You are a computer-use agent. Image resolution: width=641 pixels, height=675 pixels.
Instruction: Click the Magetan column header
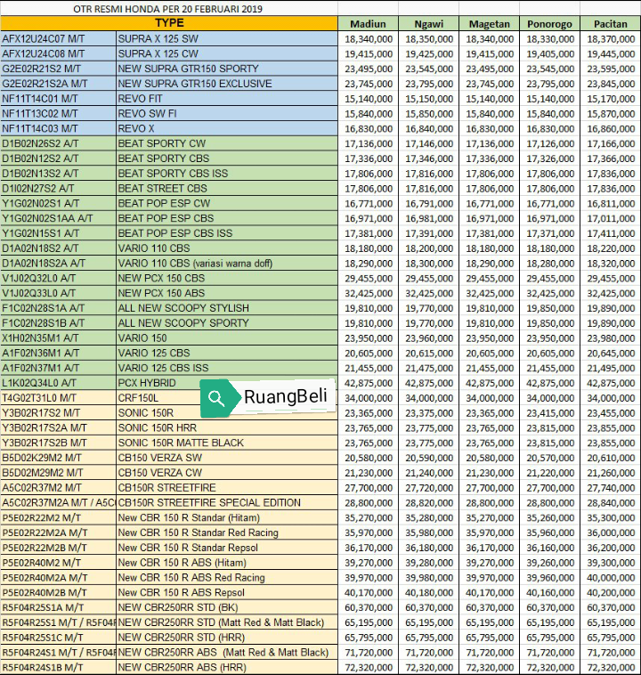click(x=489, y=24)
